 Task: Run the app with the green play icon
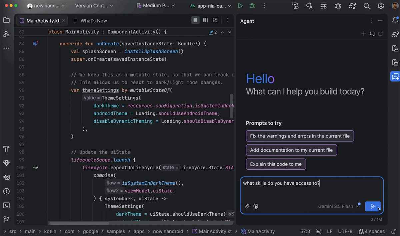tap(240, 6)
